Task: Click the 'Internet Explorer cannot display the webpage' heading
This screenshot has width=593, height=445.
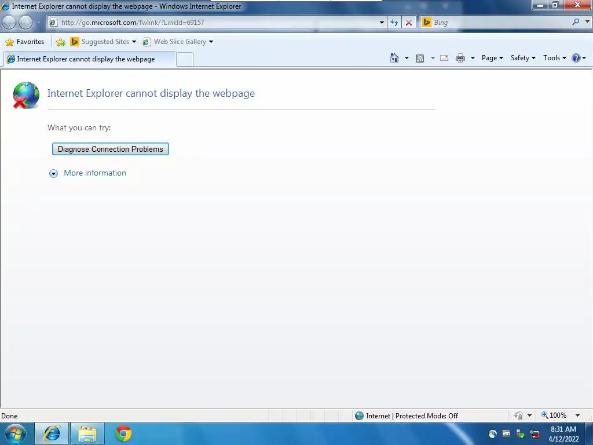Action: click(x=151, y=93)
